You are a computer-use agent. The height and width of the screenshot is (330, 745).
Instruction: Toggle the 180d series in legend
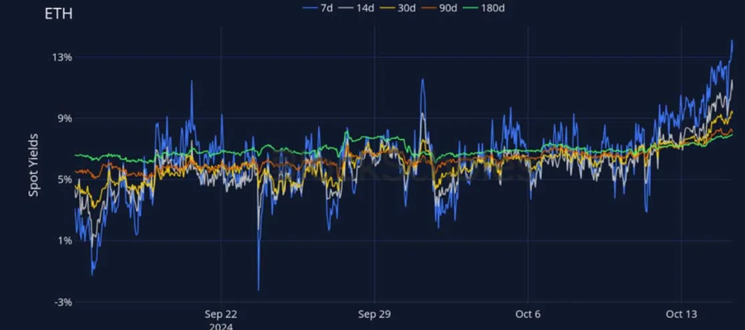tap(484, 8)
